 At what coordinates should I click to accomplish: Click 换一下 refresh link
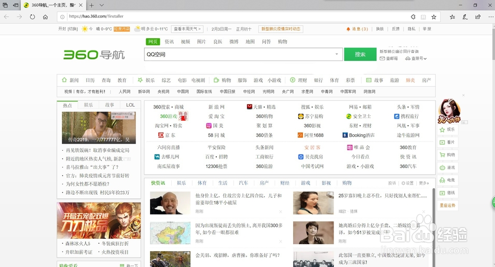point(129,266)
